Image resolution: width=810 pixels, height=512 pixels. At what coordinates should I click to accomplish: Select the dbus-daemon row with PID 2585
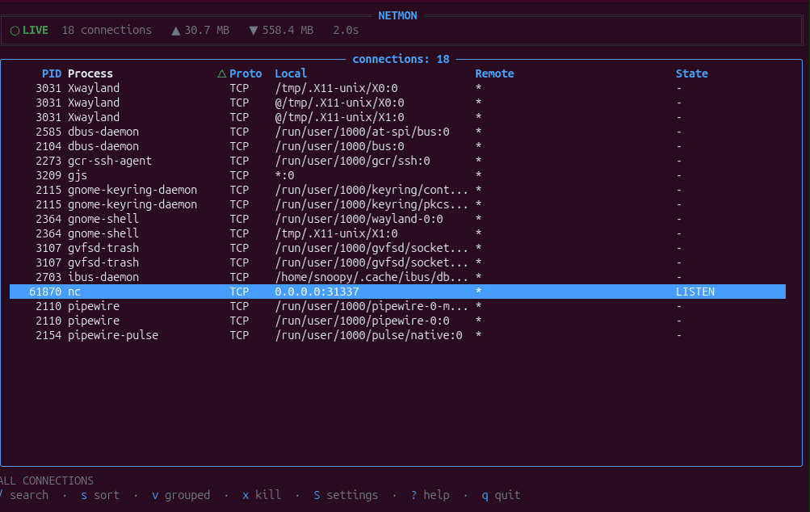397,132
